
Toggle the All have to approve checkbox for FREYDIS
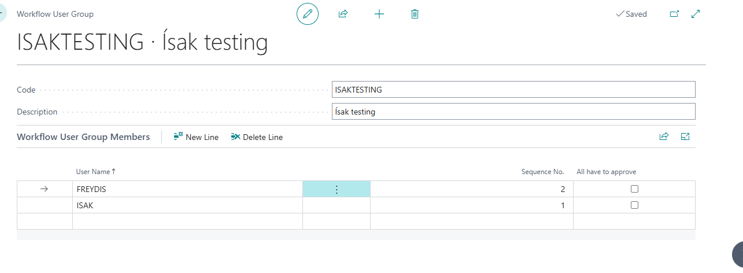point(634,189)
